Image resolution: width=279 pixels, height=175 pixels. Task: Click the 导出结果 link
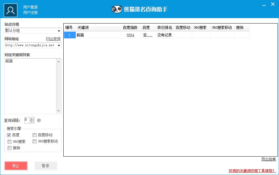[x=268, y=159]
